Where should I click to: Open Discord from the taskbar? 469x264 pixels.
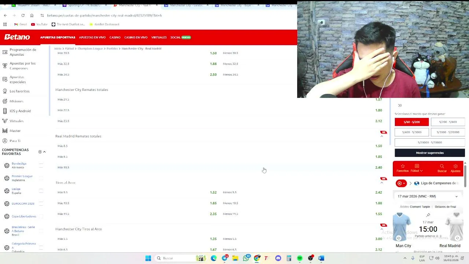[278, 258]
